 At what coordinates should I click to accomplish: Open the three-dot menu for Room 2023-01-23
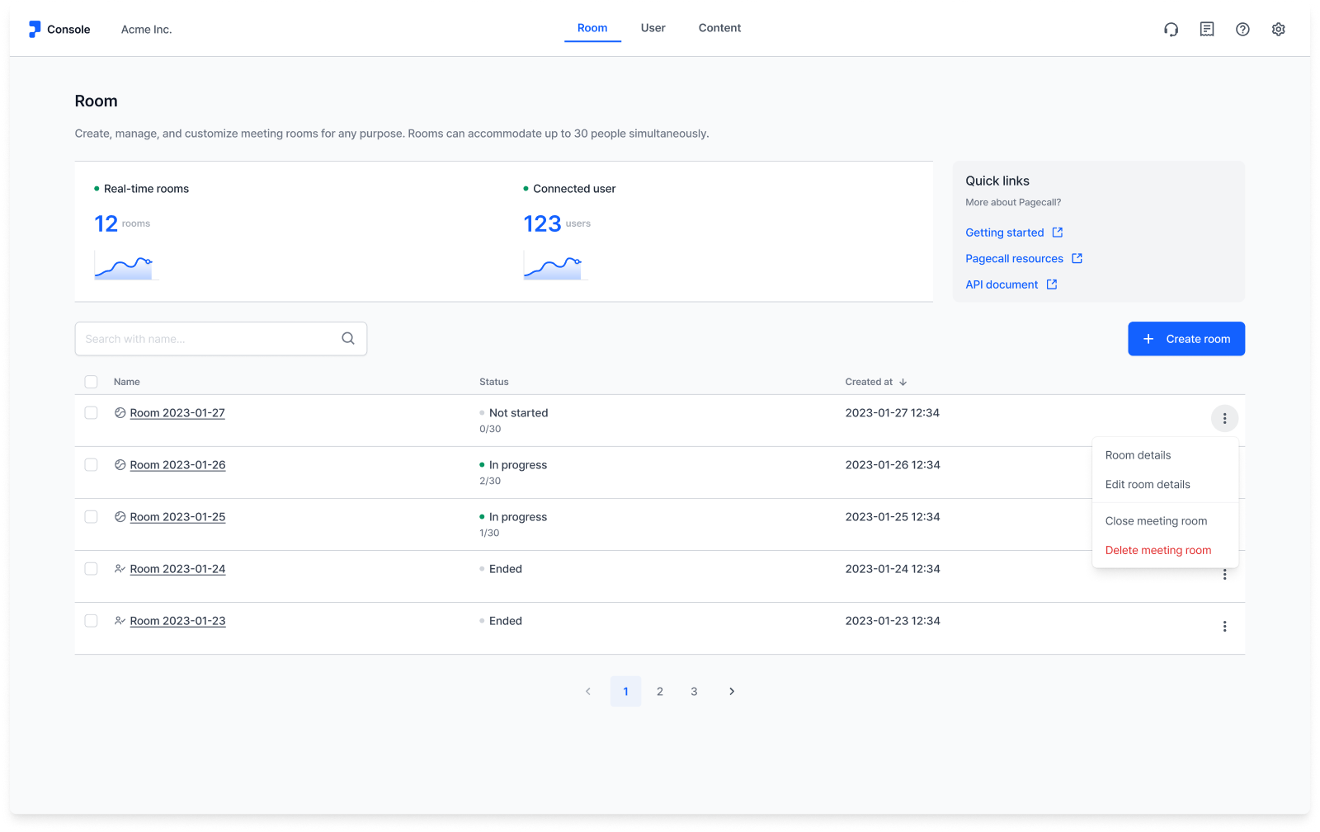coord(1224,627)
